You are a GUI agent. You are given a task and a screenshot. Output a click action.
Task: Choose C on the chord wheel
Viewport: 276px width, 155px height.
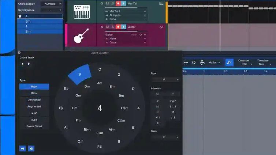coord(100,69)
